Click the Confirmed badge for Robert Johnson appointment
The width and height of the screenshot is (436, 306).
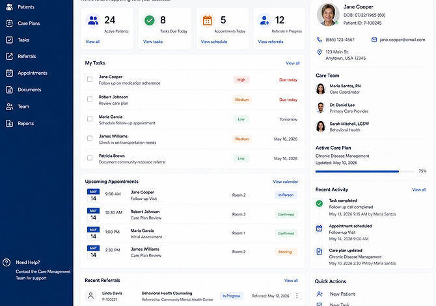click(286, 214)
